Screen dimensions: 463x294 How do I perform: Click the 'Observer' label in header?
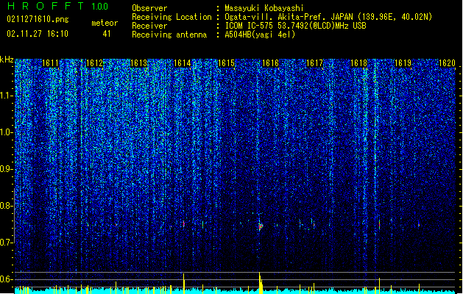click(149, 8)
